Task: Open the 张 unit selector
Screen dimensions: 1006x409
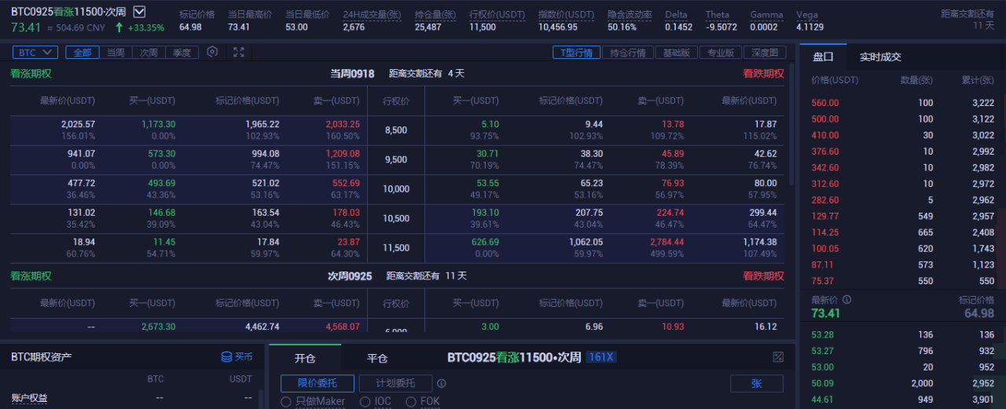Action: point(756,383)
